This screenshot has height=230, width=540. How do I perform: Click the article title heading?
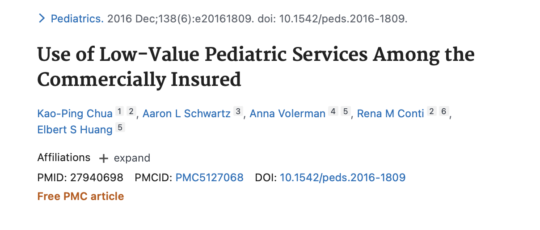[x=256, y=67]
